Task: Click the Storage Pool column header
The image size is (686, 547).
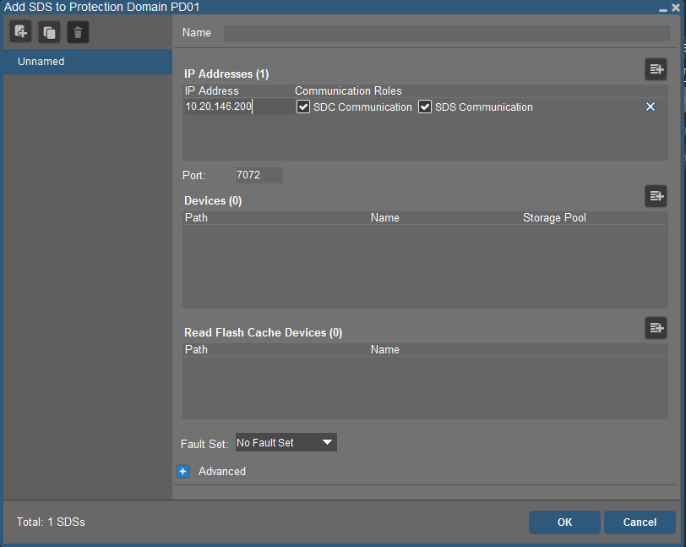Action: [x=554, y=217]
